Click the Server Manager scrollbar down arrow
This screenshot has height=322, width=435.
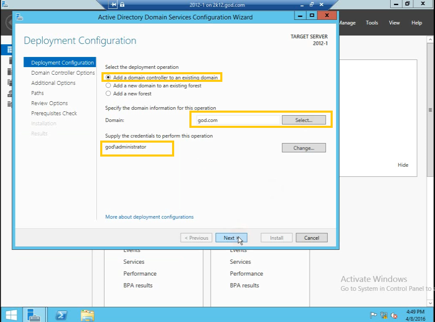(x=430, y=303)
